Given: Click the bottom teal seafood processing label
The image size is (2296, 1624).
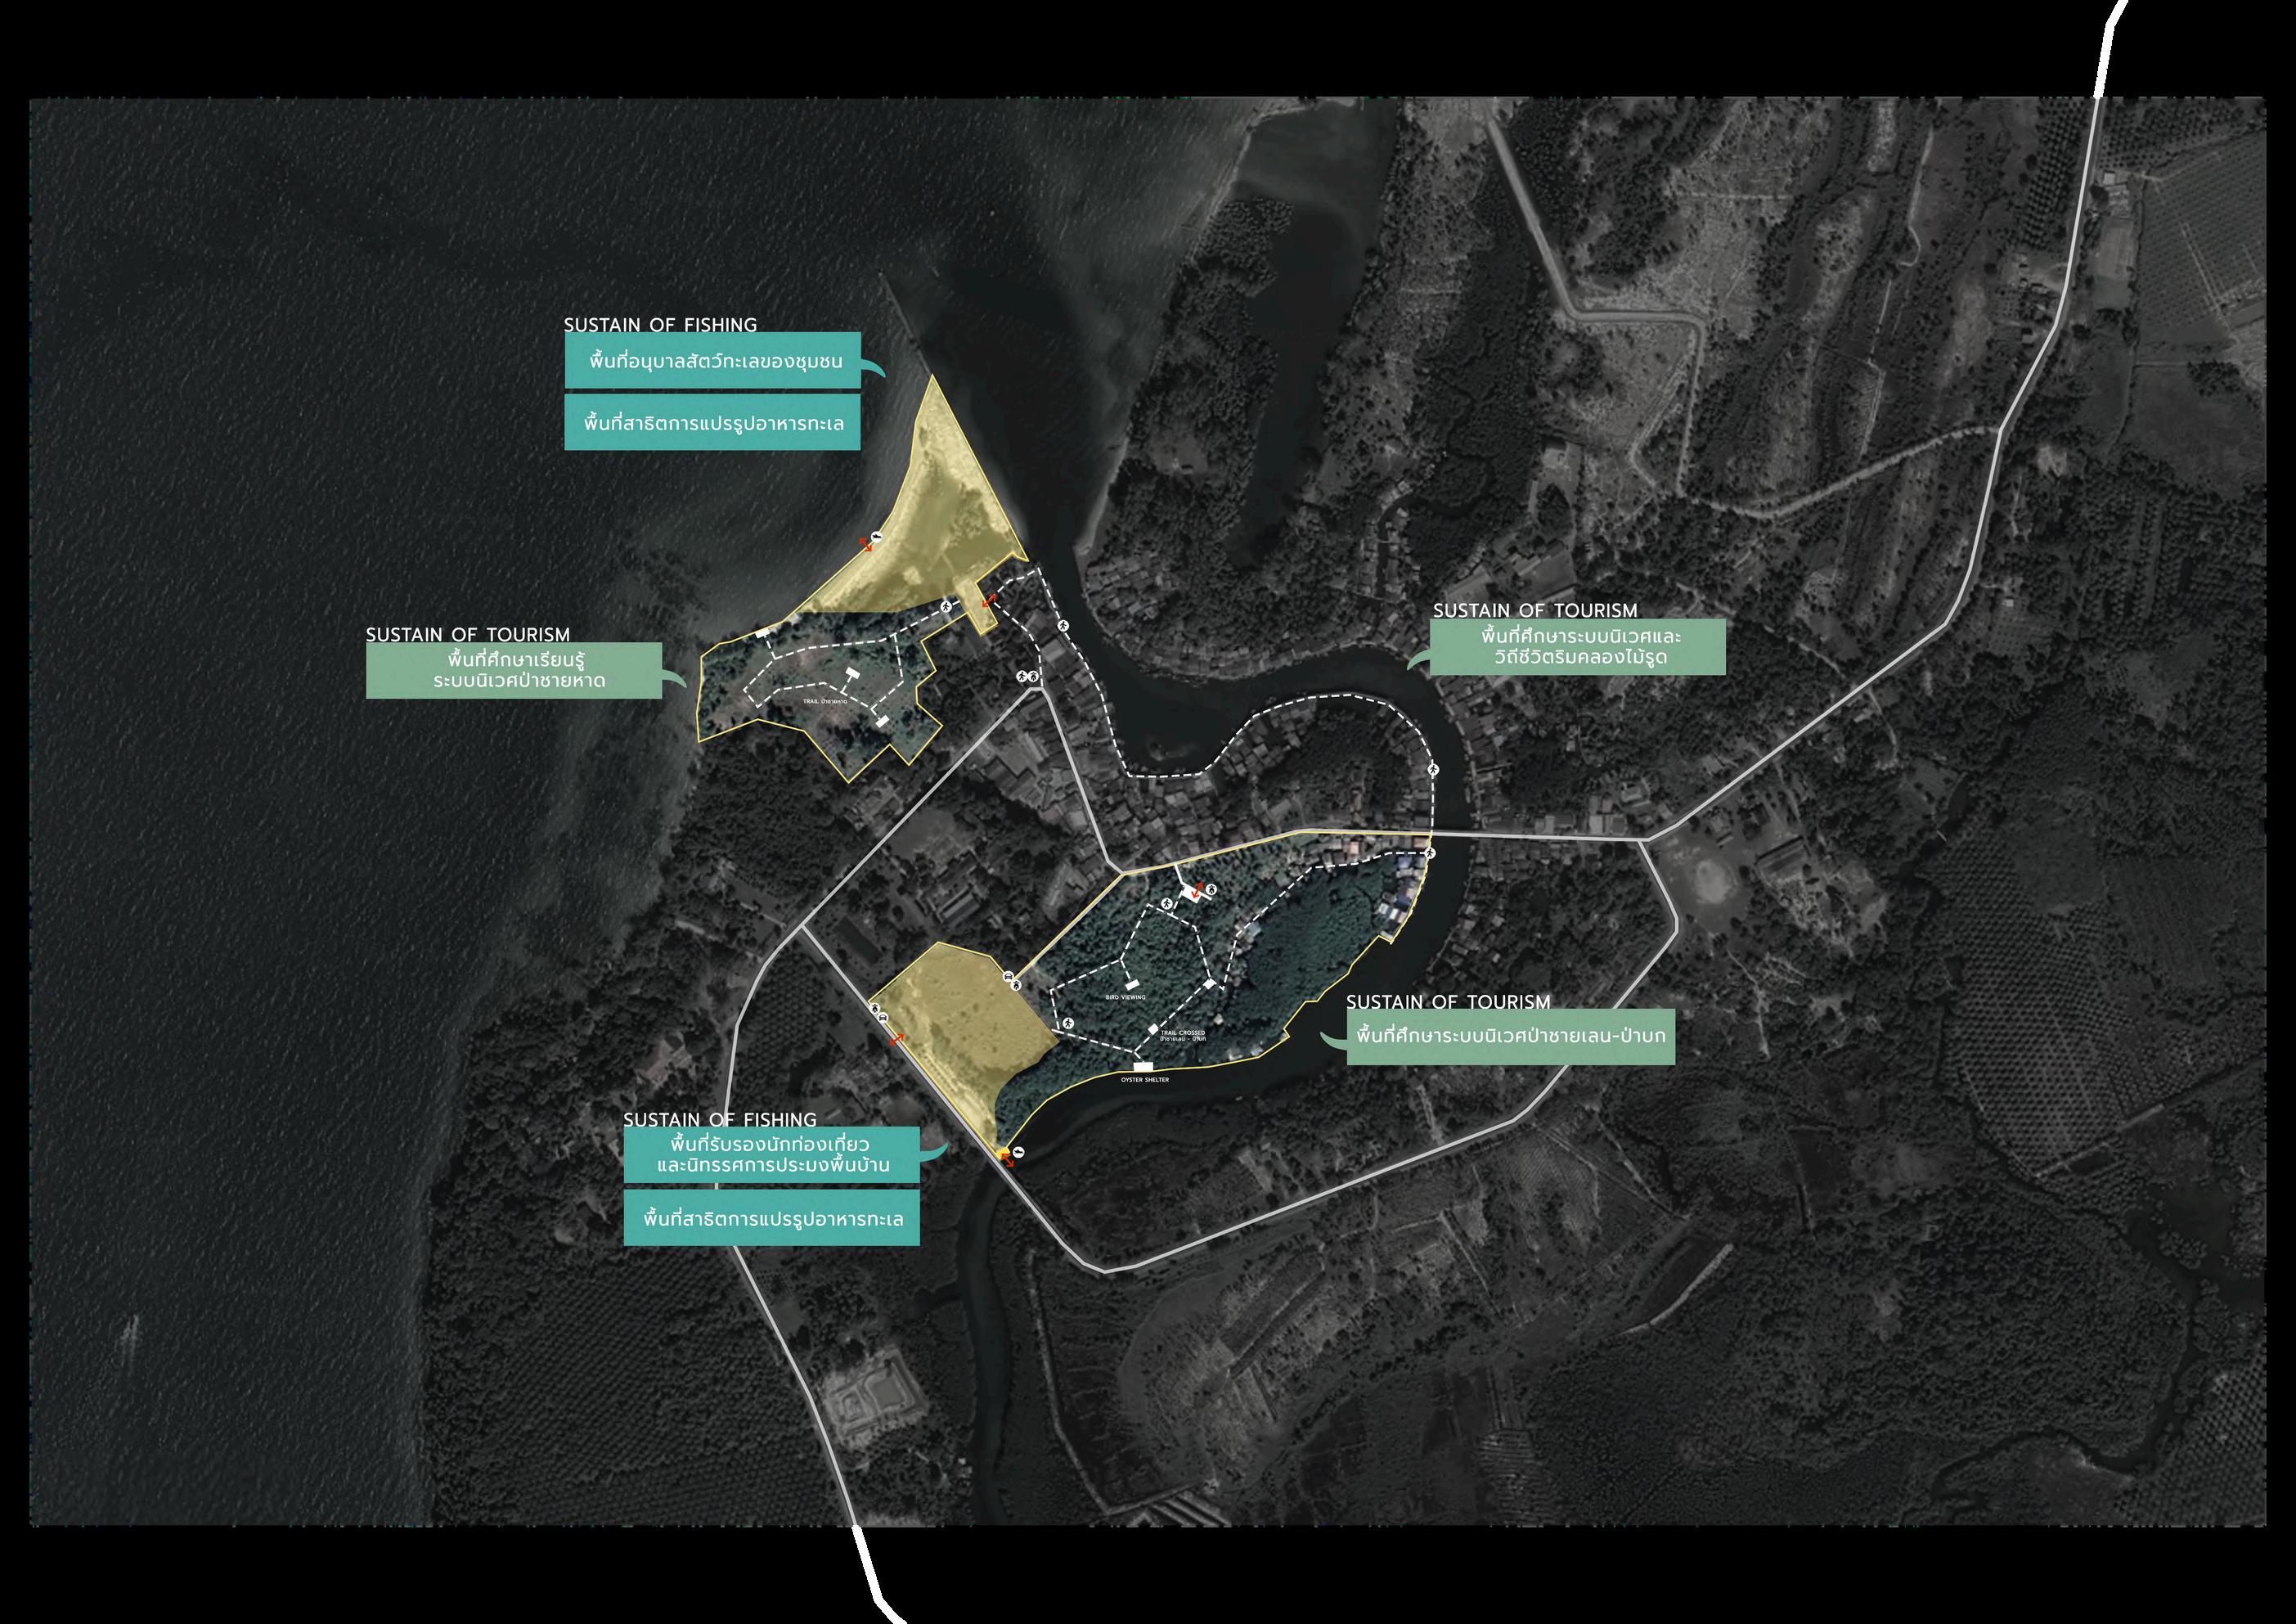Looking at the screenshot, I should point(771,1220).
